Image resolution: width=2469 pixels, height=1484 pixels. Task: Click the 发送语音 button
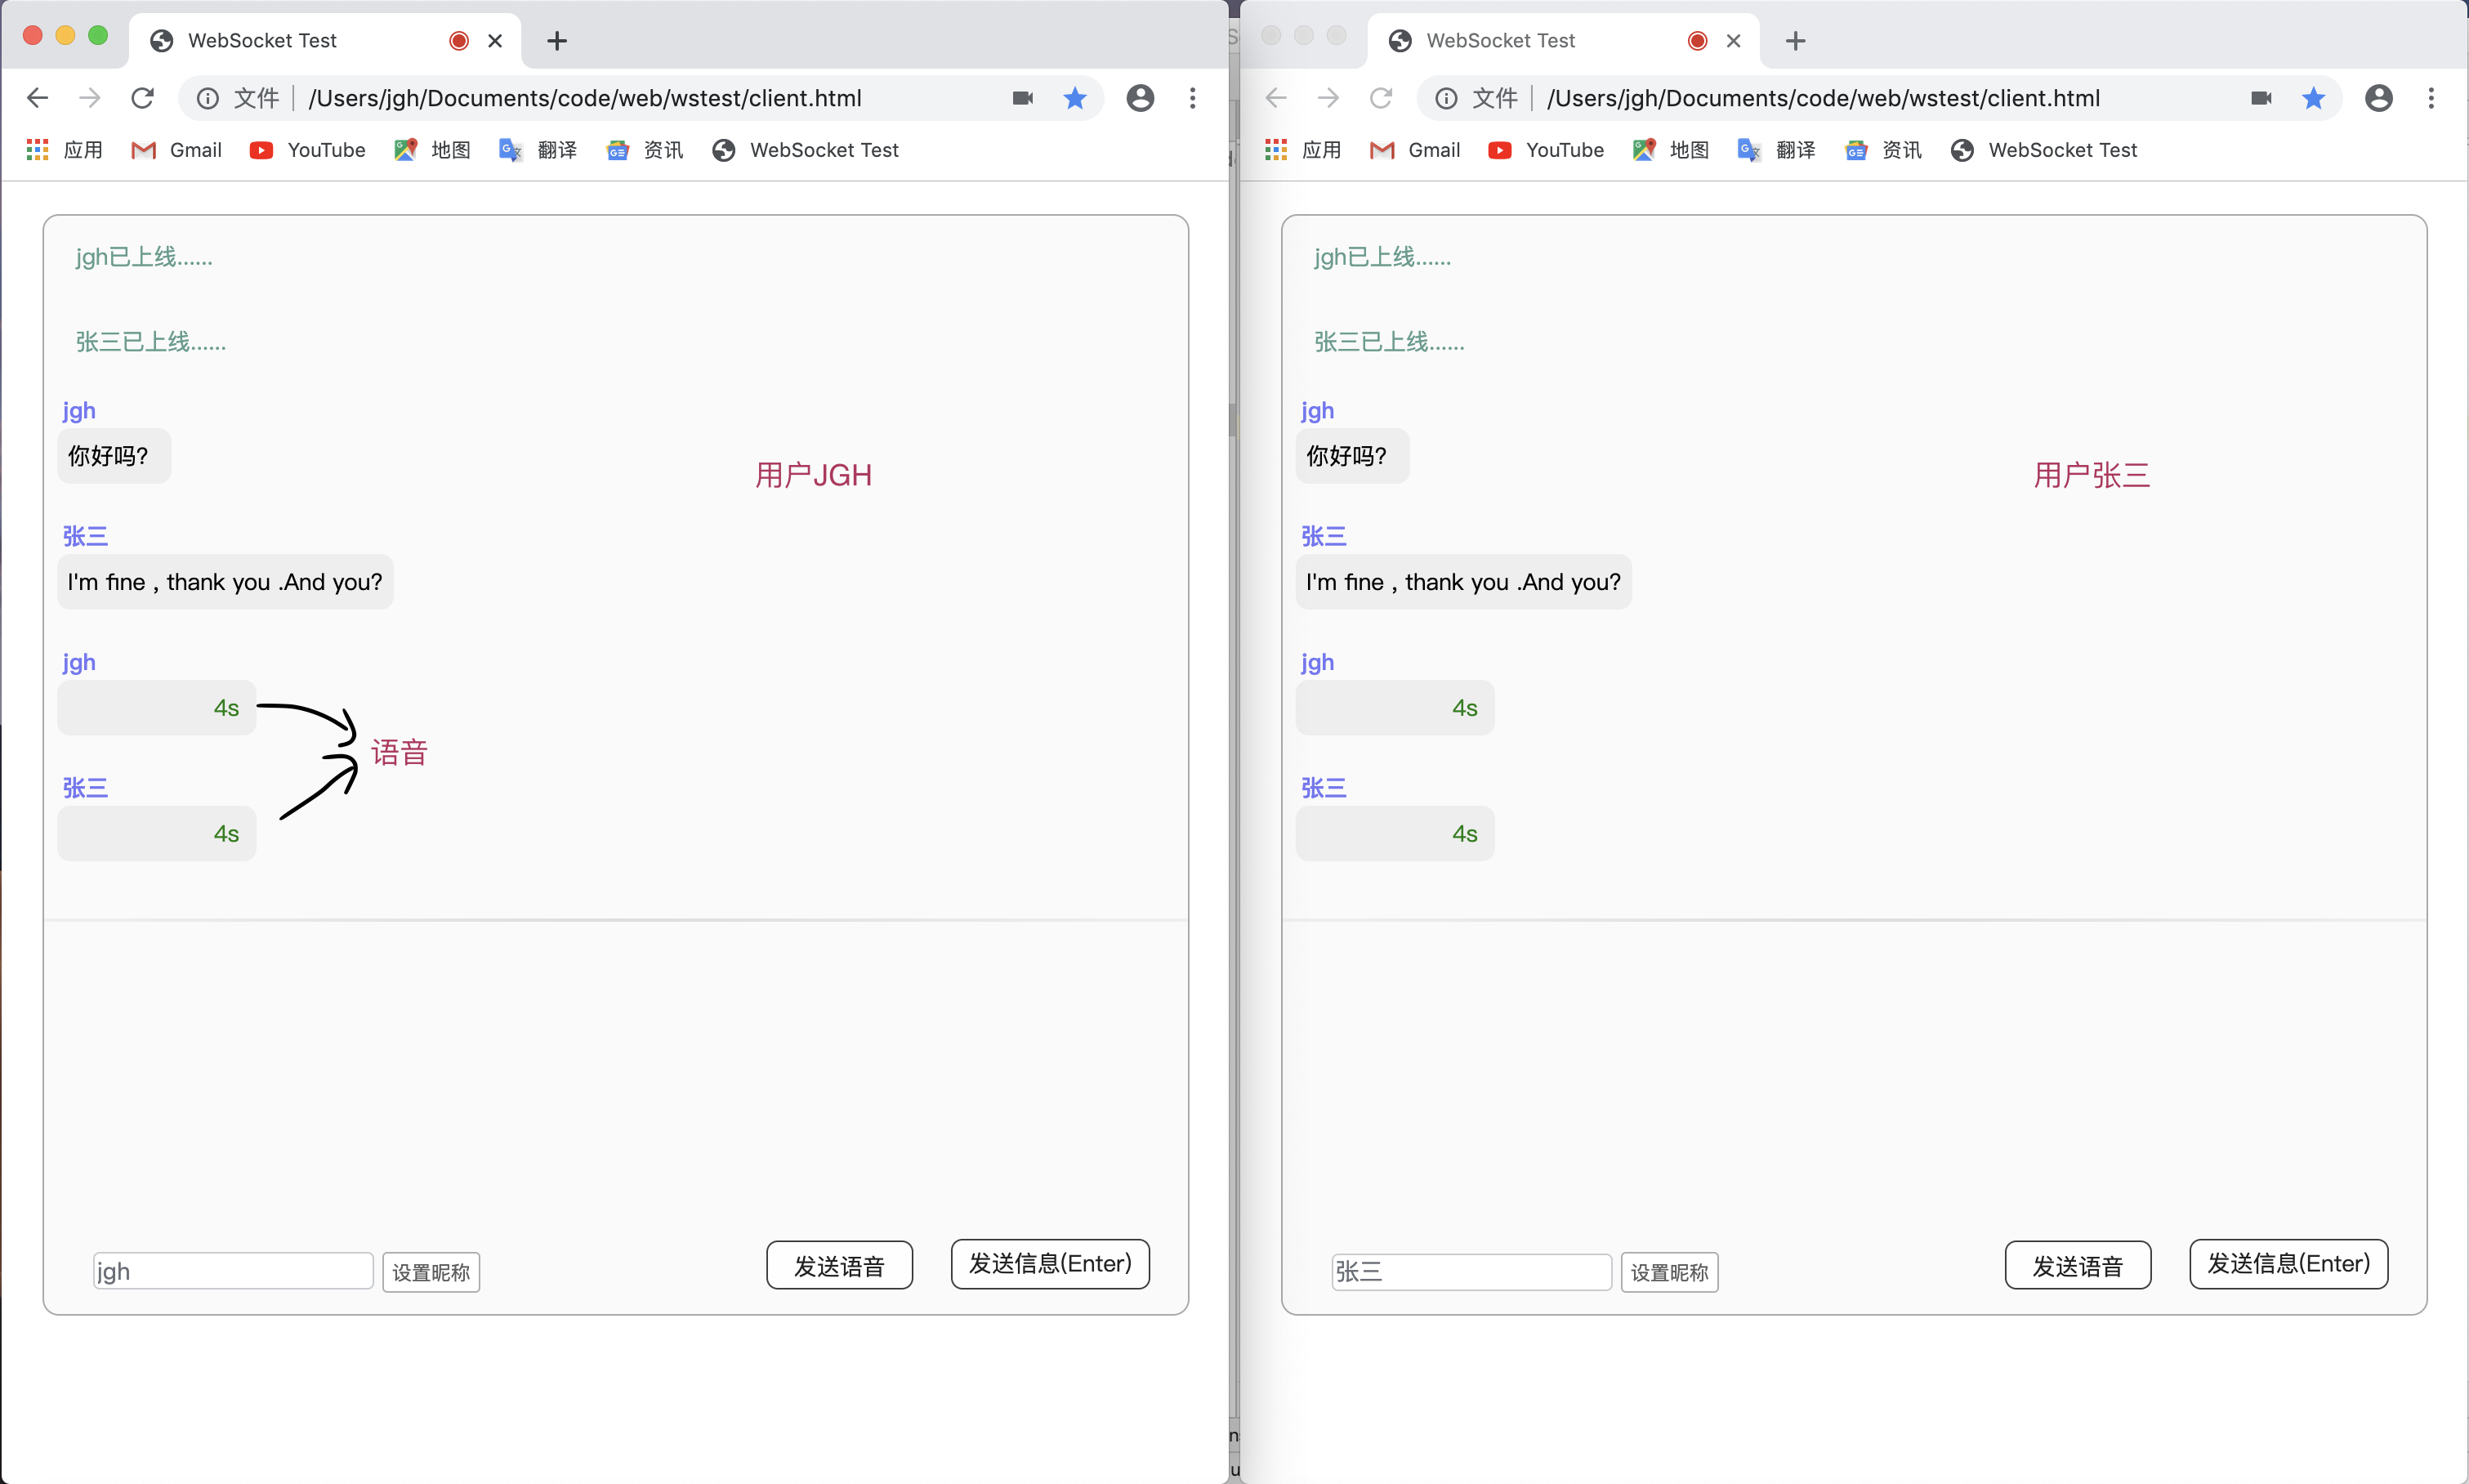pos(839,1264)
